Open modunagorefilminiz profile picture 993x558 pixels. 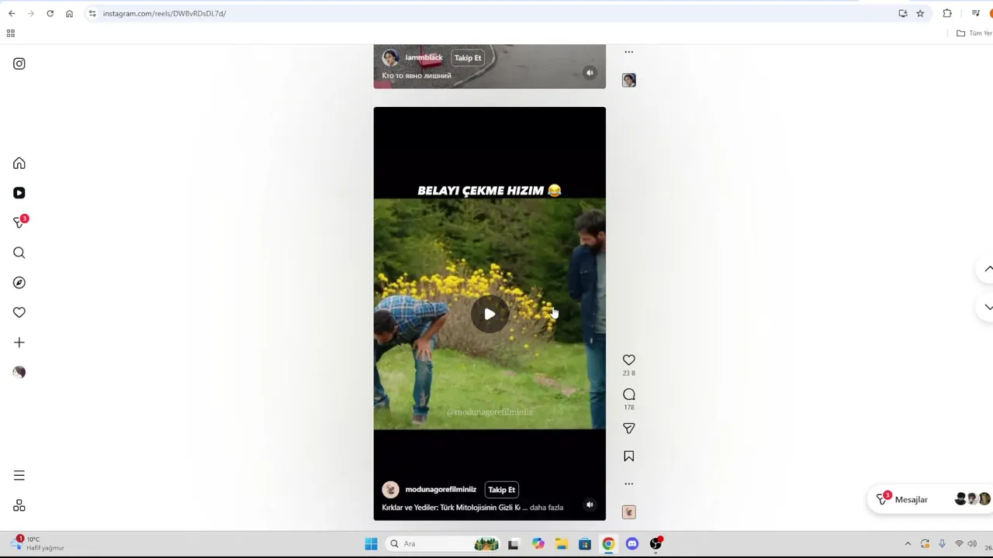390,490
